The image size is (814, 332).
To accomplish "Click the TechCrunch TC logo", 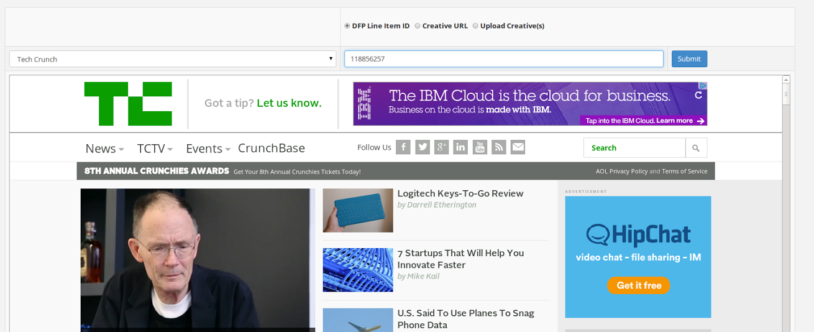I will tap(128, 103).
